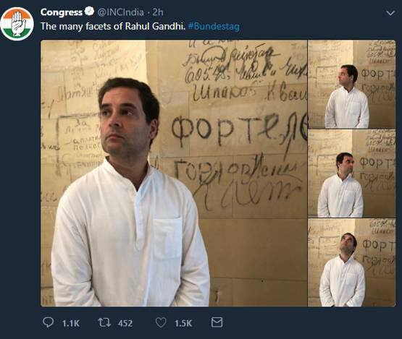The height and width of the screenshot is (339, 402).
Task: Open the middle right thumbnail photo
Action: click(352, 173)
